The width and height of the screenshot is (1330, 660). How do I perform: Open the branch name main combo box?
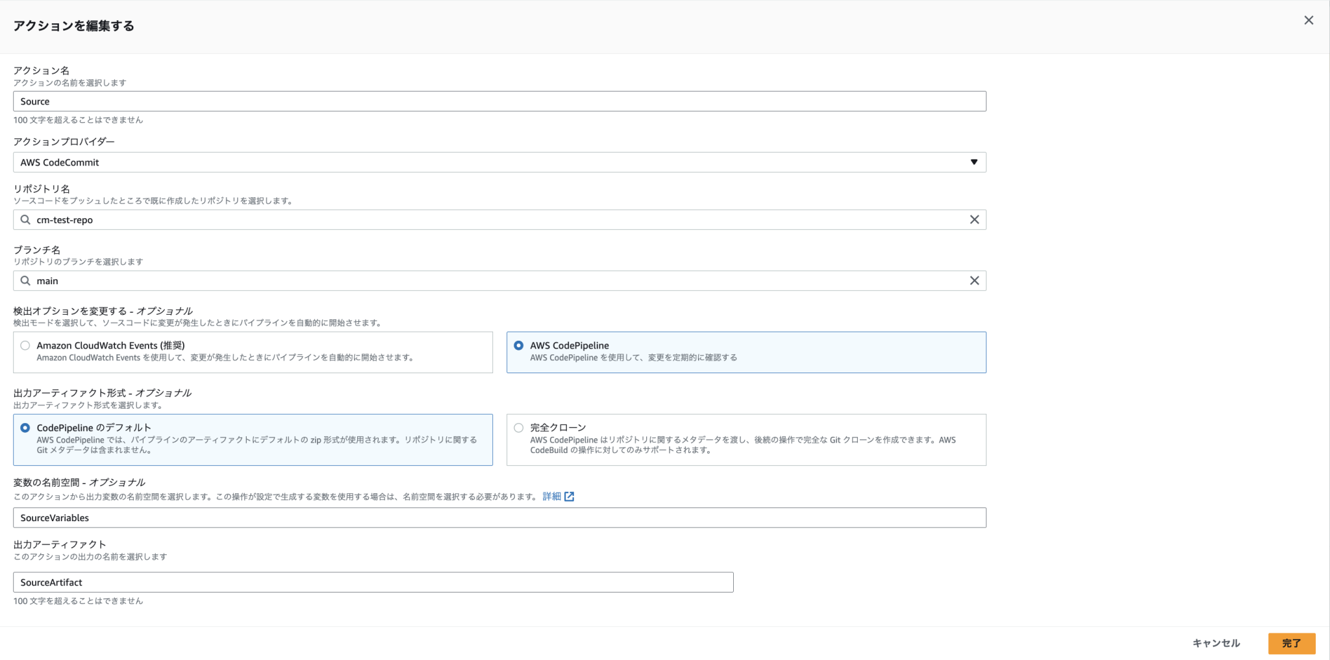(x=494, y=281)
